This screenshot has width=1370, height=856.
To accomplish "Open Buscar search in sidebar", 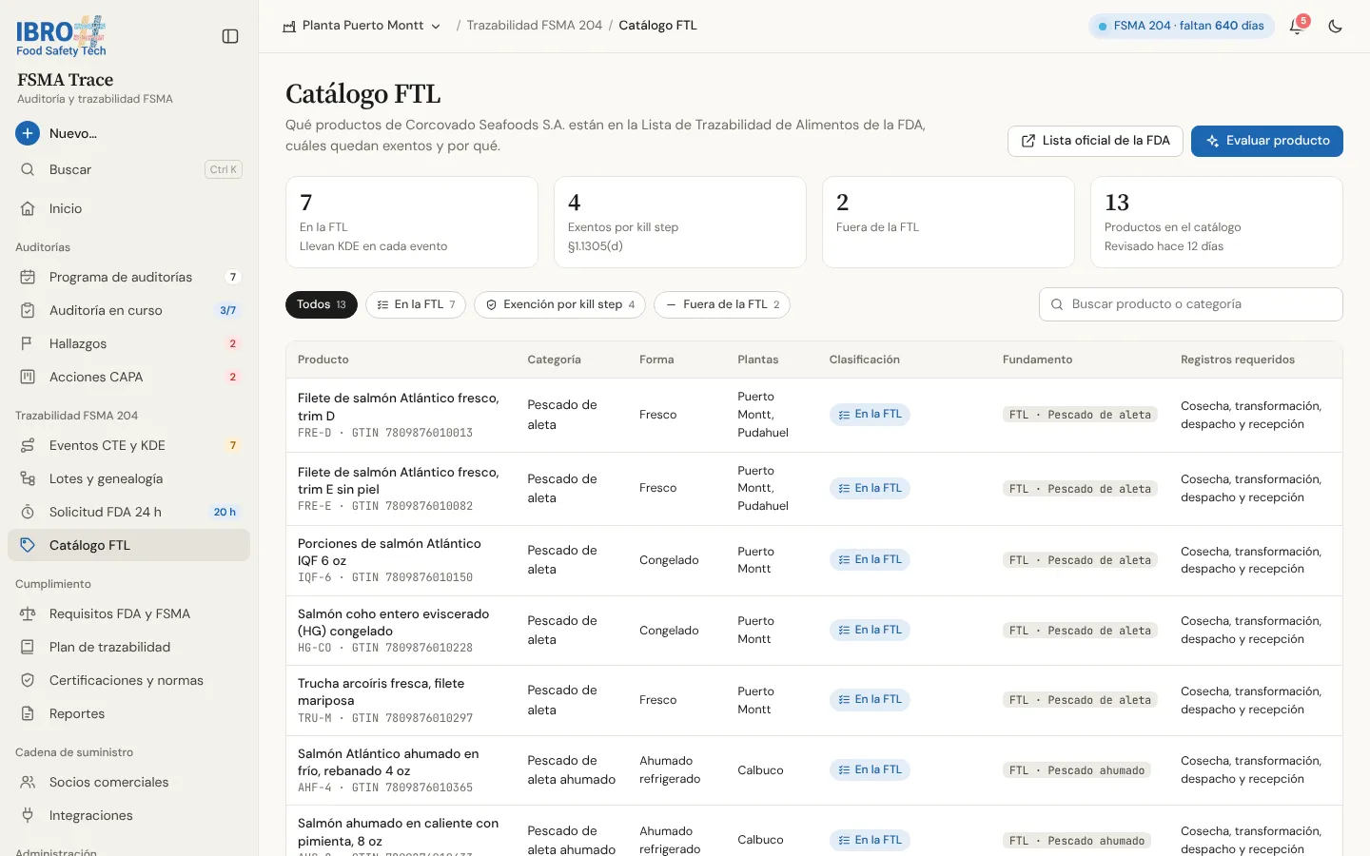I will coord(129,169).
